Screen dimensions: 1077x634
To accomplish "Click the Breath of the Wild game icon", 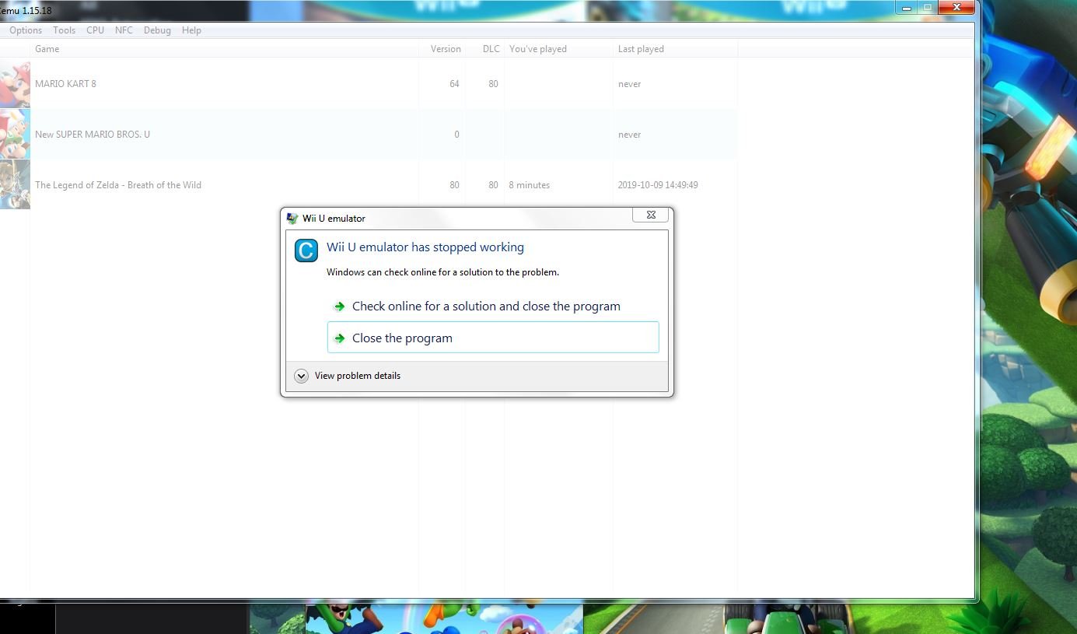I will (x=15, y=185).
